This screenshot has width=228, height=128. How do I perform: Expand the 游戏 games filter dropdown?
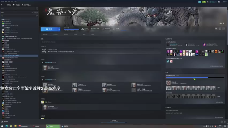[x=17, y=13]
